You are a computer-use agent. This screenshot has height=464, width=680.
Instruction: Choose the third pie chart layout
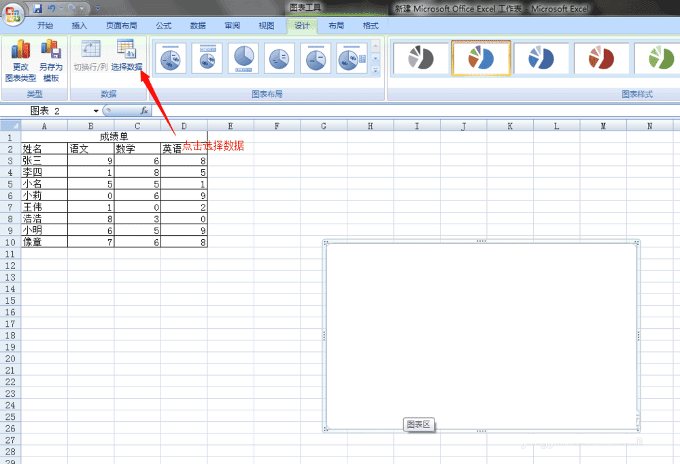pyautogui.click(x=243, y=58)
